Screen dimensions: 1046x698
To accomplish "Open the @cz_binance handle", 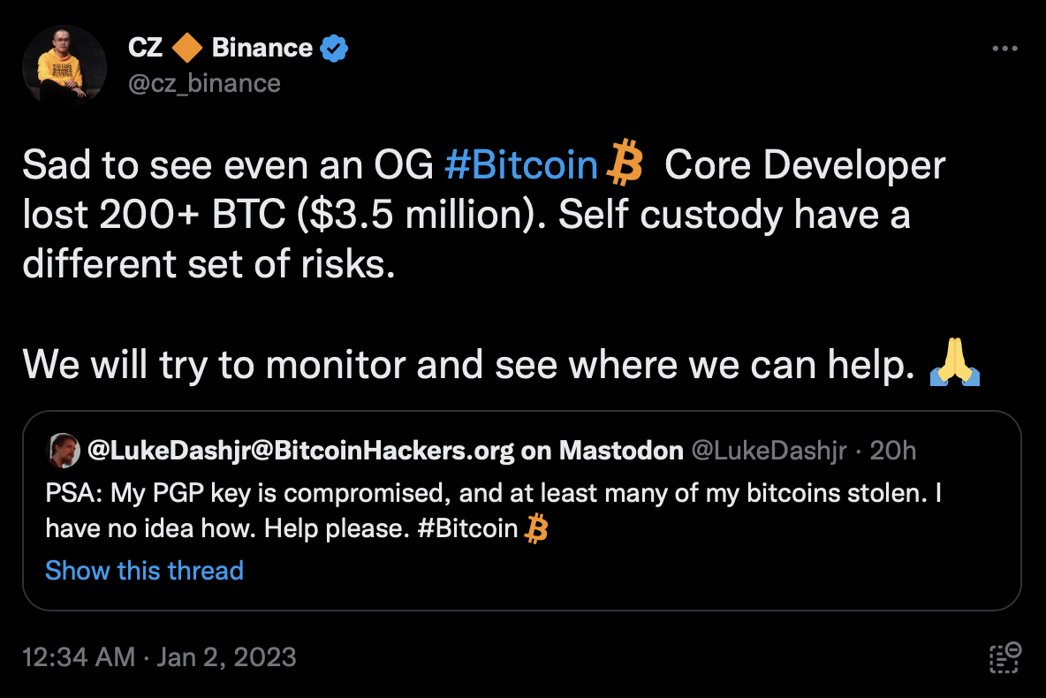I will pos(205,83).
